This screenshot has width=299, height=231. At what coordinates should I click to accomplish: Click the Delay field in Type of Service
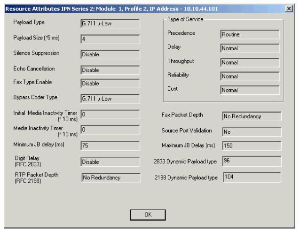(249, 48)
